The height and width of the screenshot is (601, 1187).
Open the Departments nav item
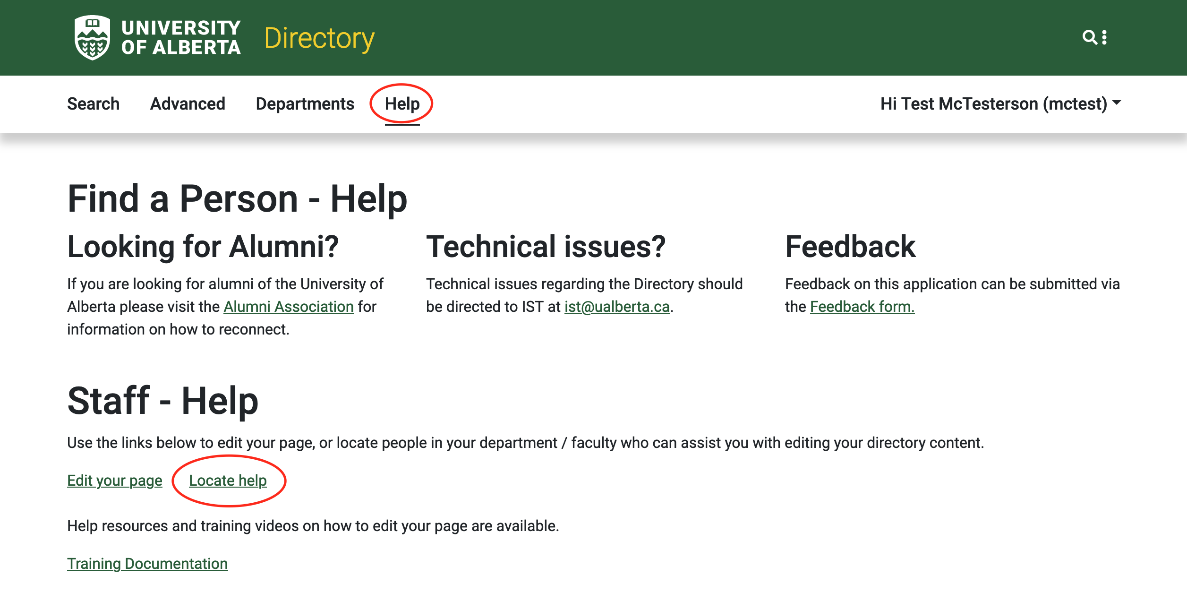coord(305,104)
